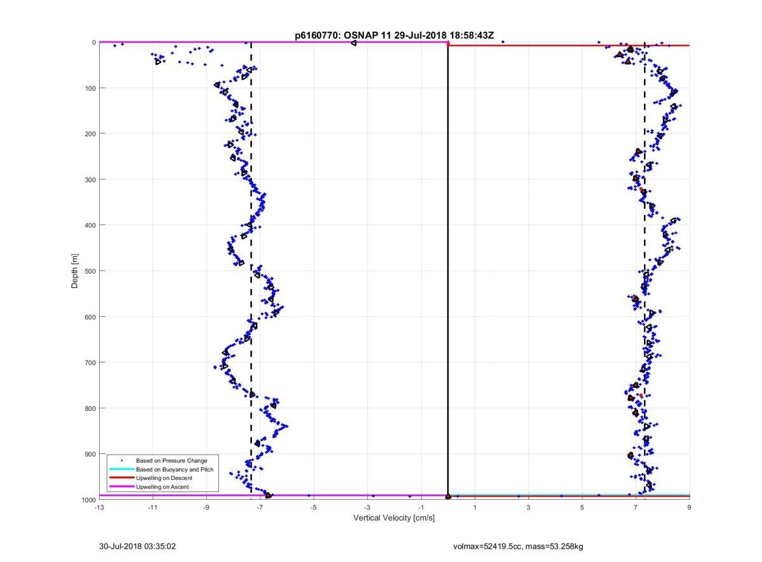Viewport: 762px width, 562px height.
Task: Click the depth tick label '0'
Action: [93, 43]
